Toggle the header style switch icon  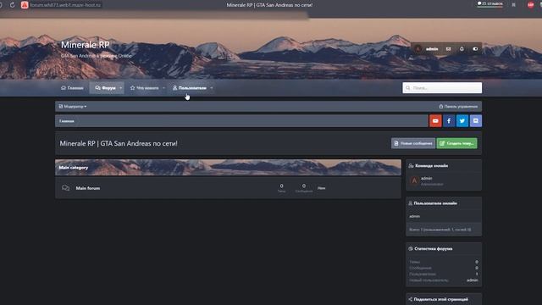click(475, 49)
